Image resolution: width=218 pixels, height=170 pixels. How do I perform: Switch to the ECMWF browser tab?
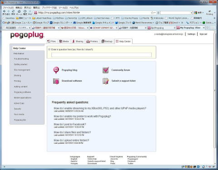pos(104,28)
